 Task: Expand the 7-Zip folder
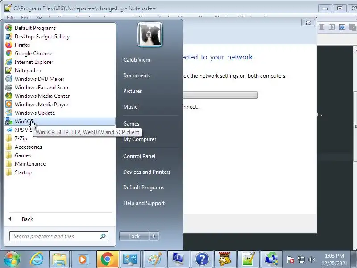click(x=60, y=138)
